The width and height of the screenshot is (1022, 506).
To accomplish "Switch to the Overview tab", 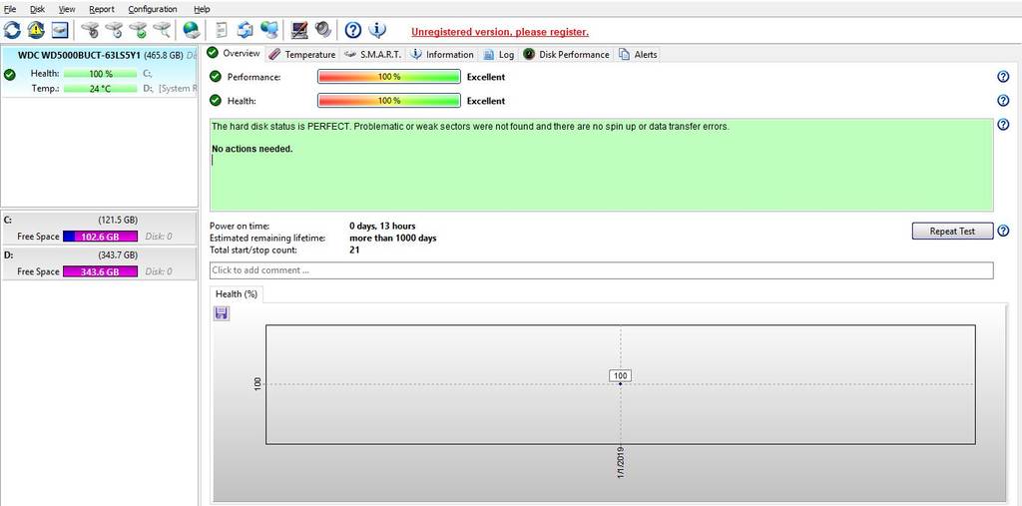I will 234,54.
